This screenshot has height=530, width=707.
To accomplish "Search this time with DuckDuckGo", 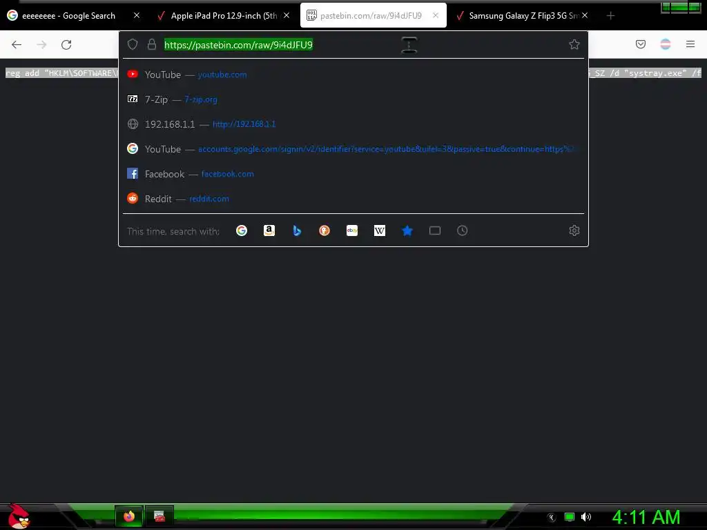I will pos(325,230).
